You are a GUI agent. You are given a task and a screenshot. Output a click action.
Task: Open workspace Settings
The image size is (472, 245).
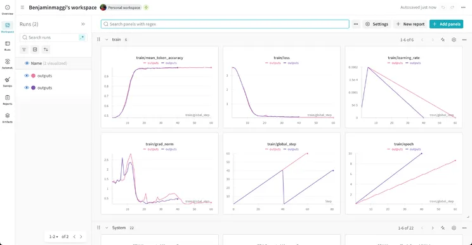point(377,24)
